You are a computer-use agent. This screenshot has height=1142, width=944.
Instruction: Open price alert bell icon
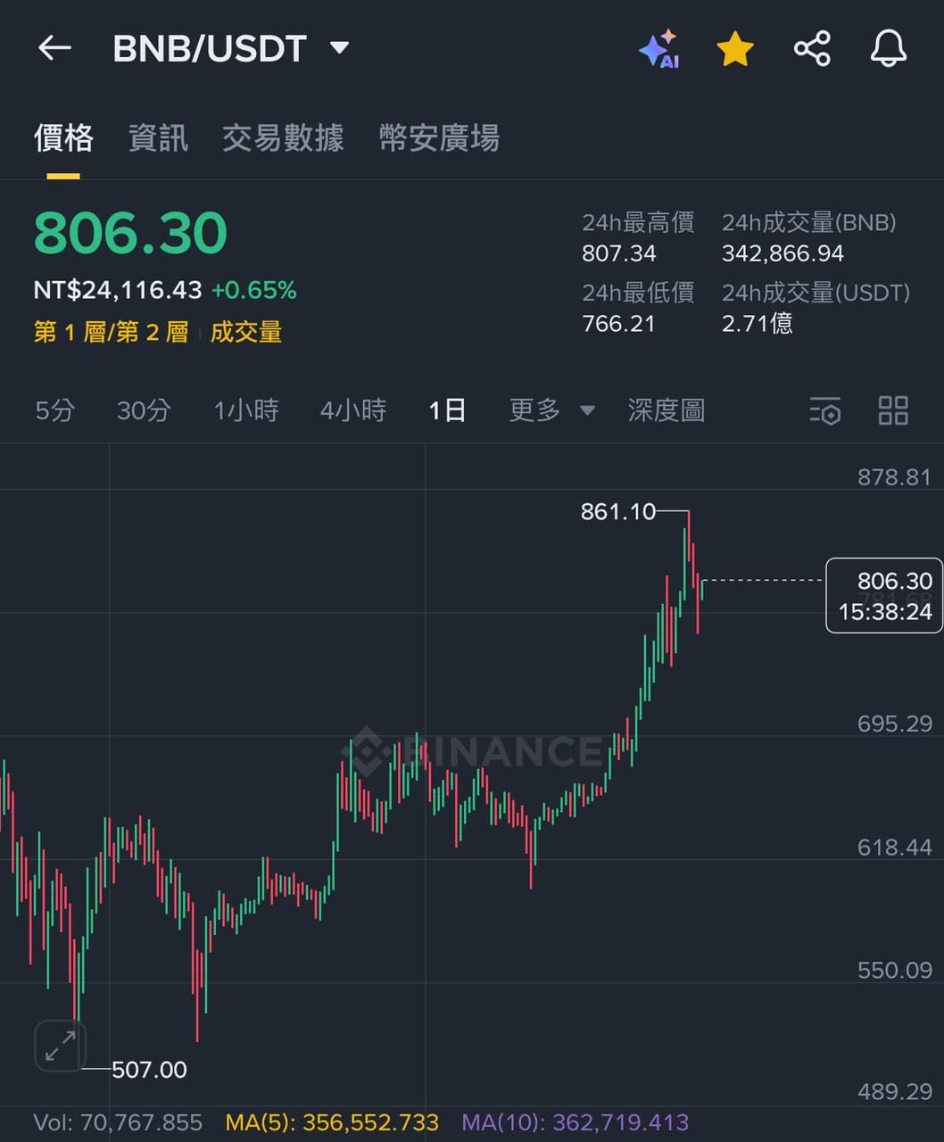889,48
